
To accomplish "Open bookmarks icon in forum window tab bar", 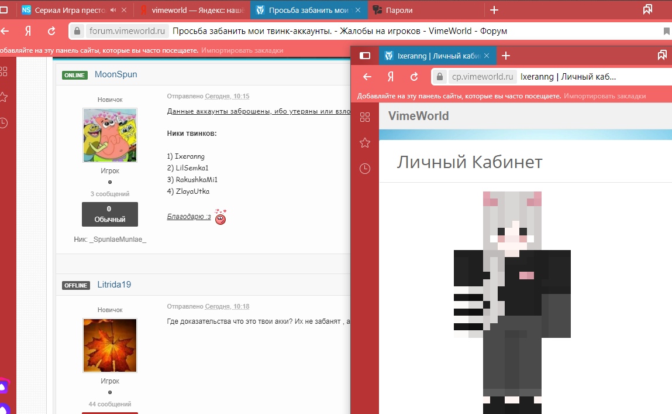I will click(x=647, y=9).
